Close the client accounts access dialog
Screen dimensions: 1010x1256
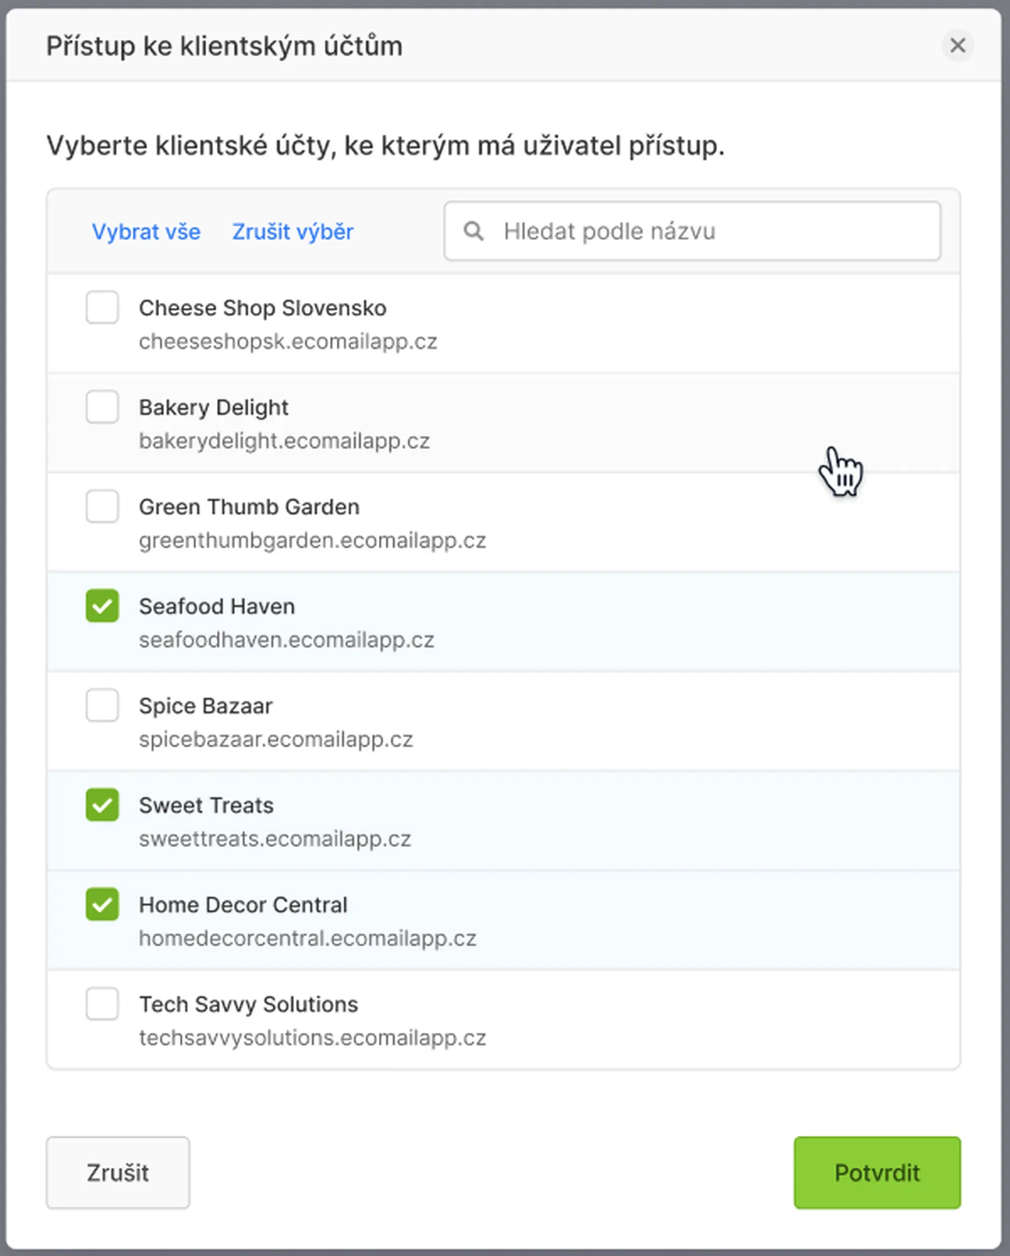[x=957, y=45]
